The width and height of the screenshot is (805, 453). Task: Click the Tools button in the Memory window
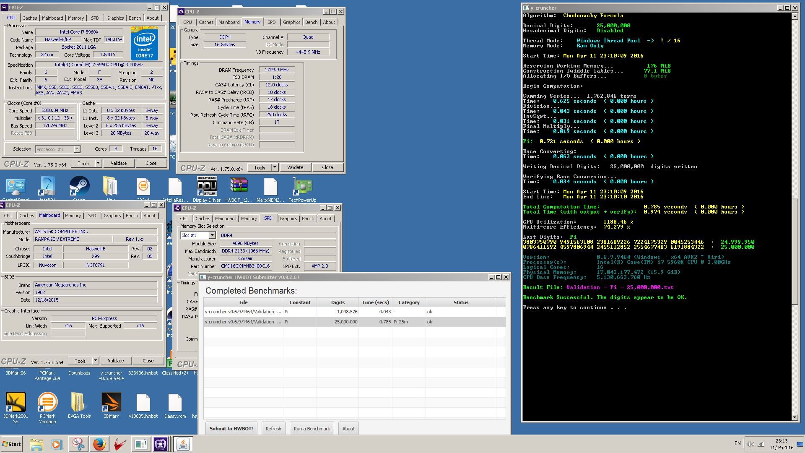coord(260,167)
